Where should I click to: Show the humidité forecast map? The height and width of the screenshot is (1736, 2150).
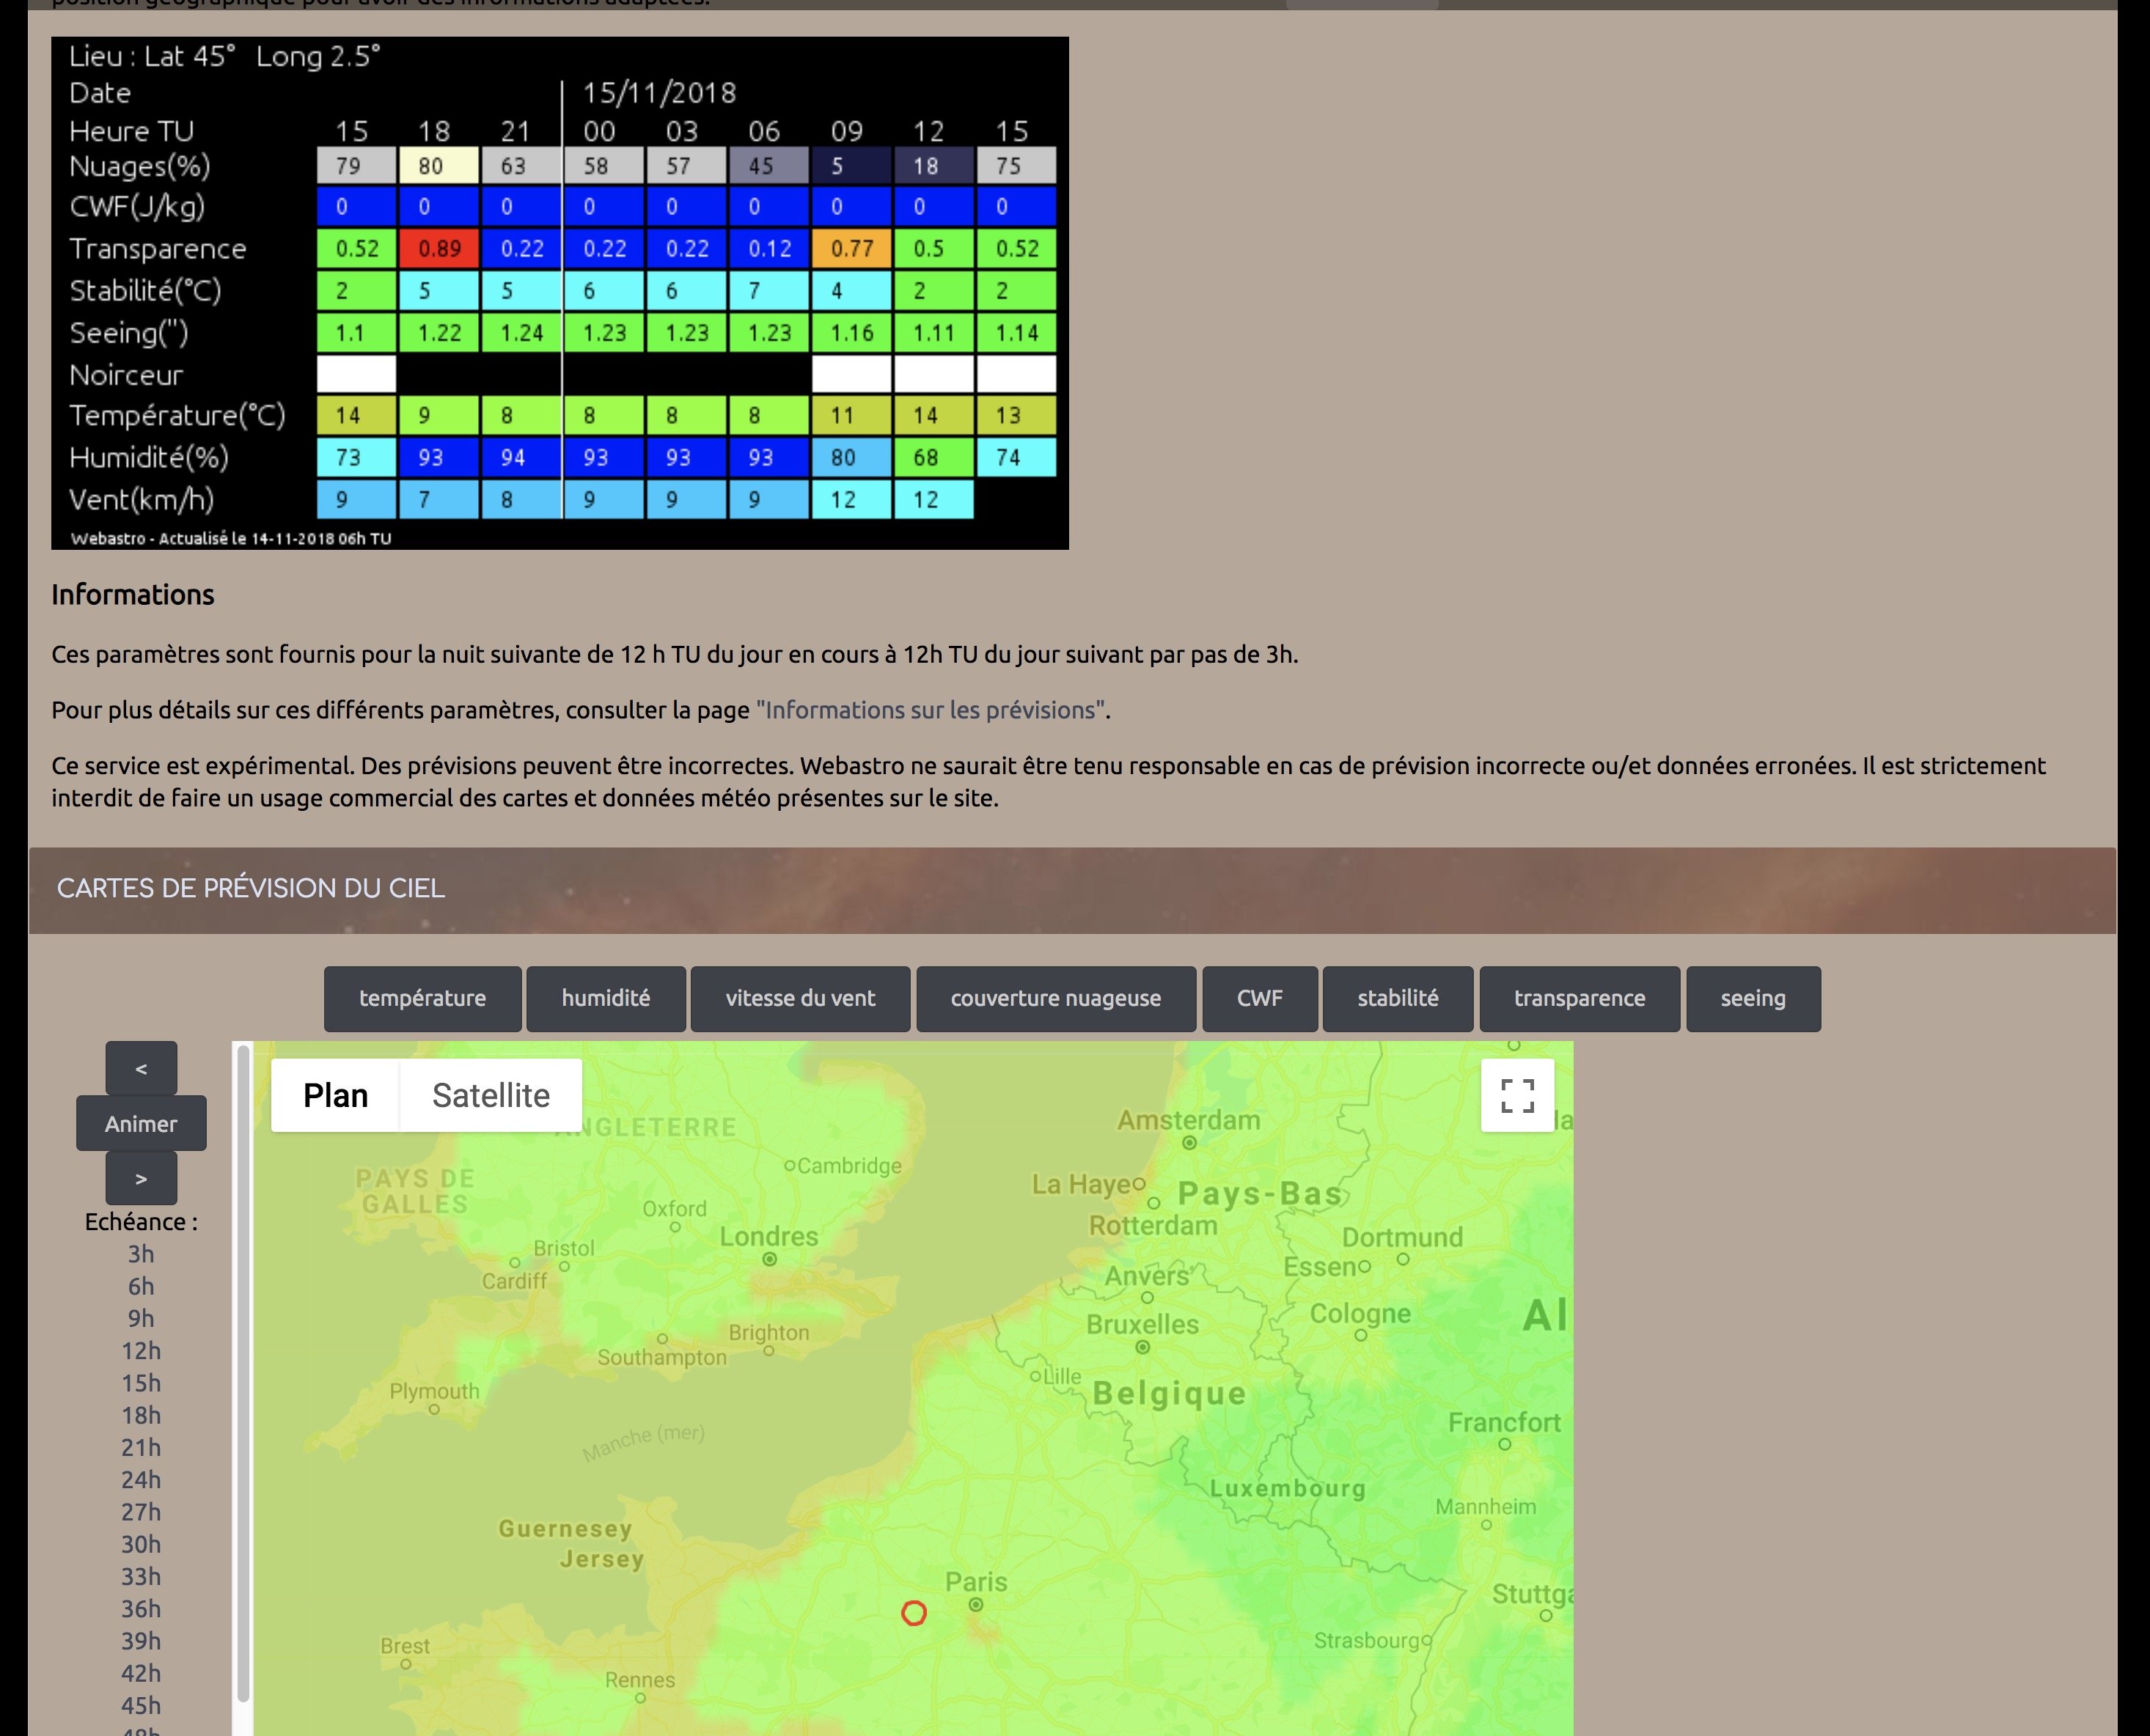[605, 998]
